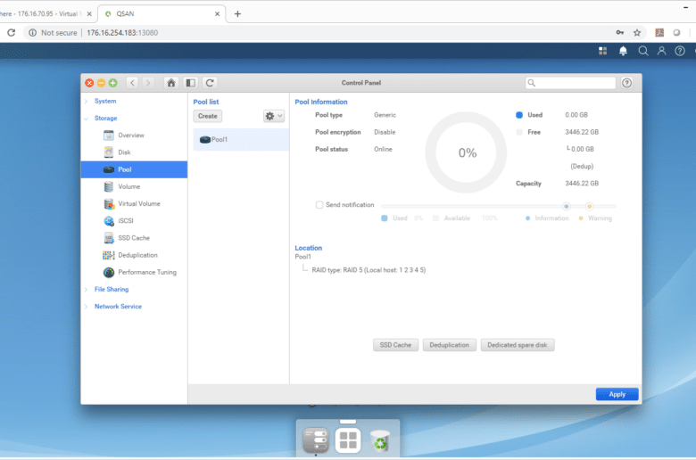Open a new browser tab
Viewport: 696px width, 460px height.
[237, 13]
